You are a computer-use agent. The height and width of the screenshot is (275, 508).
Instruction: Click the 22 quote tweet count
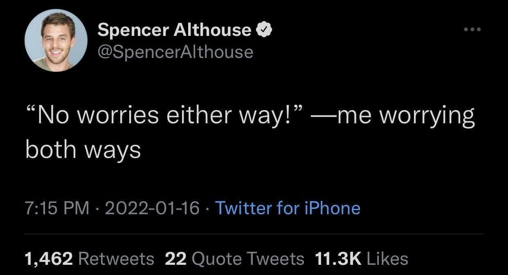pyautogui.click(x=175, y=258)
